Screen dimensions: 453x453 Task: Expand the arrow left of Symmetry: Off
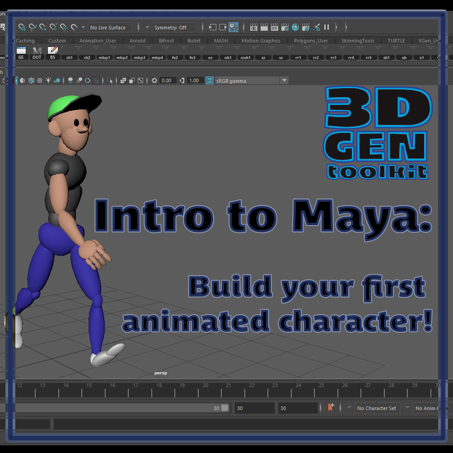147,27
